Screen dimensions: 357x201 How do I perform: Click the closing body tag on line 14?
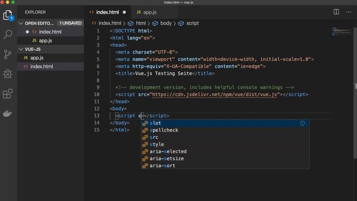(x=119, y=123)
